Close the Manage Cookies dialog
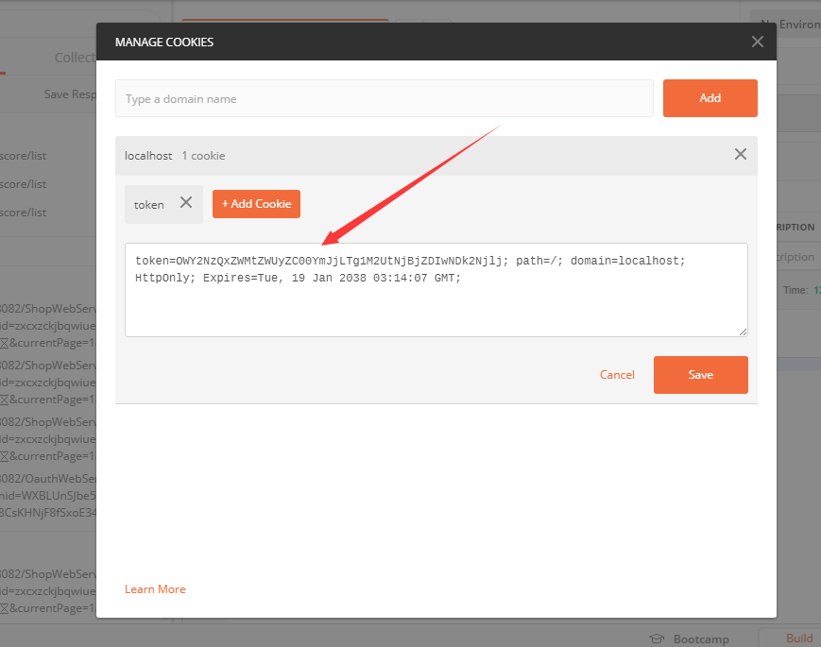Screen dimensions: 821x647 (x=757, y=41)
